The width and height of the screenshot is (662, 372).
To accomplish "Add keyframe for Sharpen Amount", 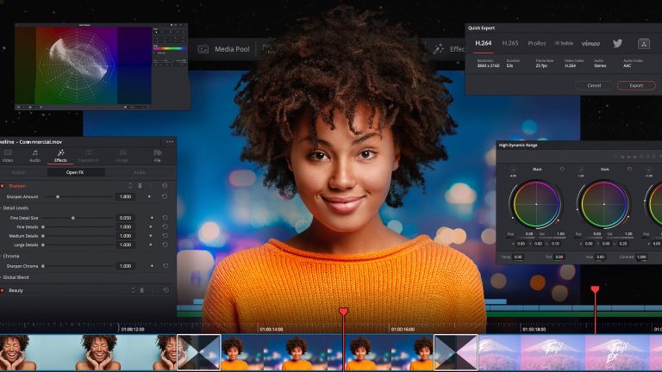I will (149, 196).
